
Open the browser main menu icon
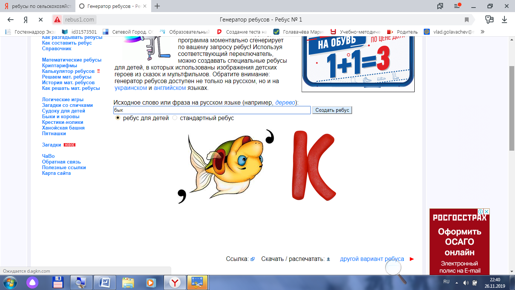click(x=458, y=6)
